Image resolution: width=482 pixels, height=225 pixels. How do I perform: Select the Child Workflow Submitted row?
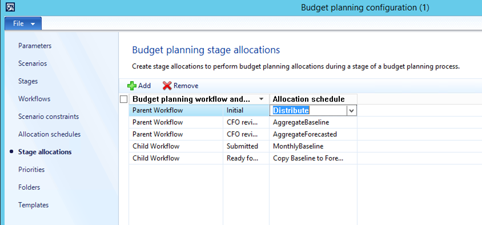pyautogui.click(x=243, y=146)
